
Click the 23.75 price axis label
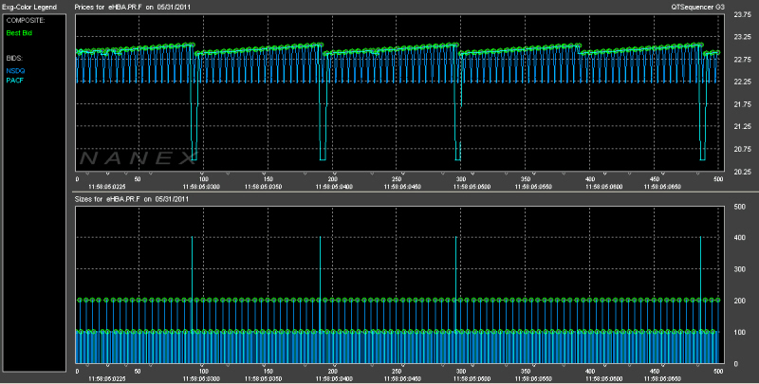[x=743, y=14]
